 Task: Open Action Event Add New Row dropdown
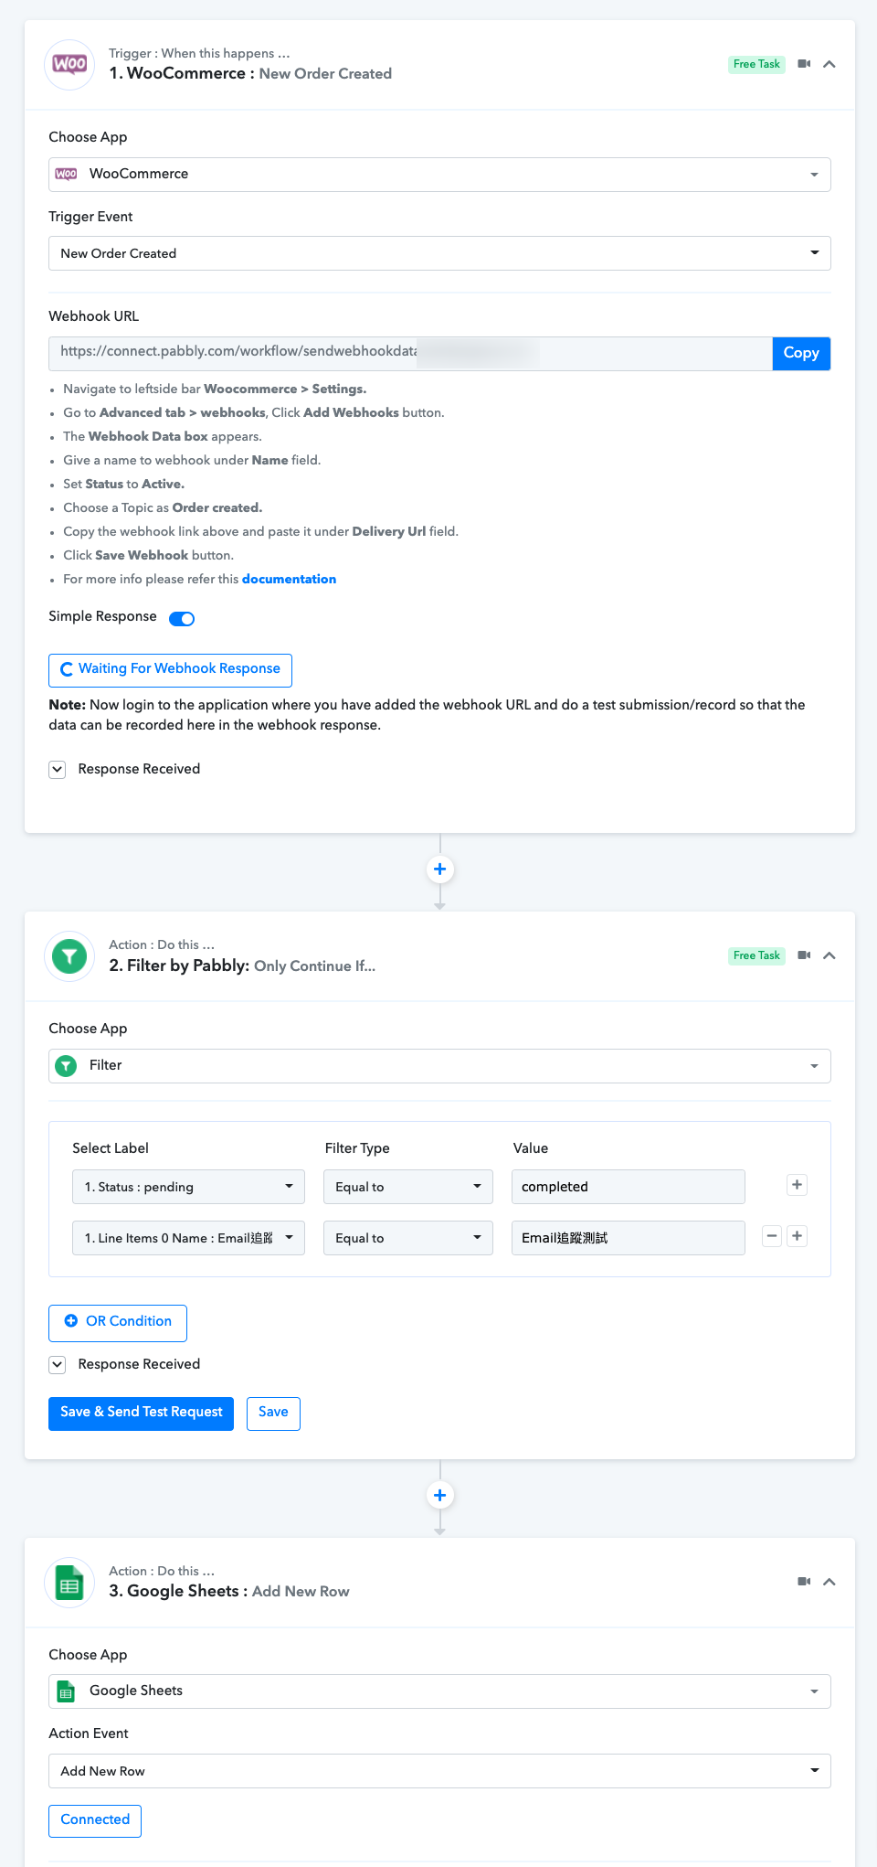click(x=439, y=1771)
